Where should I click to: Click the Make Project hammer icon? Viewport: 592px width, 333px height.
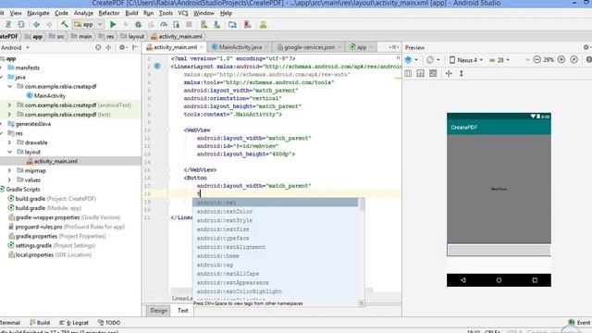pos(65,25)
